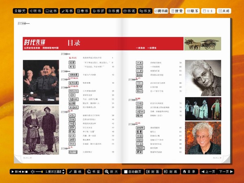Open the 搜索 search function
Viewport: 244px width, 183px height.
point(177,11)
